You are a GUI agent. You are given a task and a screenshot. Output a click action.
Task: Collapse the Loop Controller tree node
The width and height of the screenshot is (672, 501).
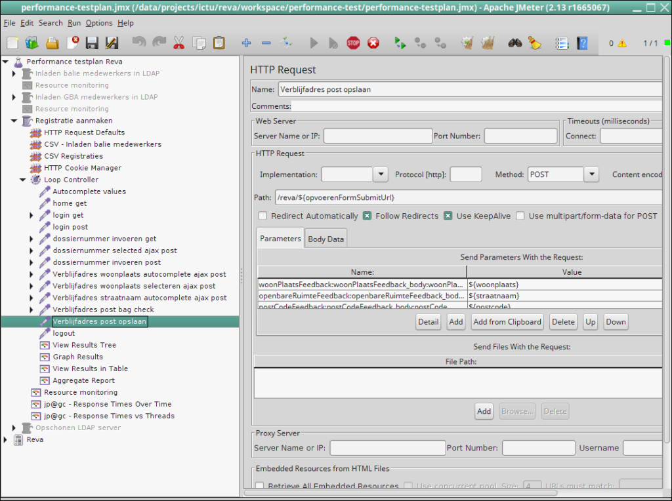[23, 180]
